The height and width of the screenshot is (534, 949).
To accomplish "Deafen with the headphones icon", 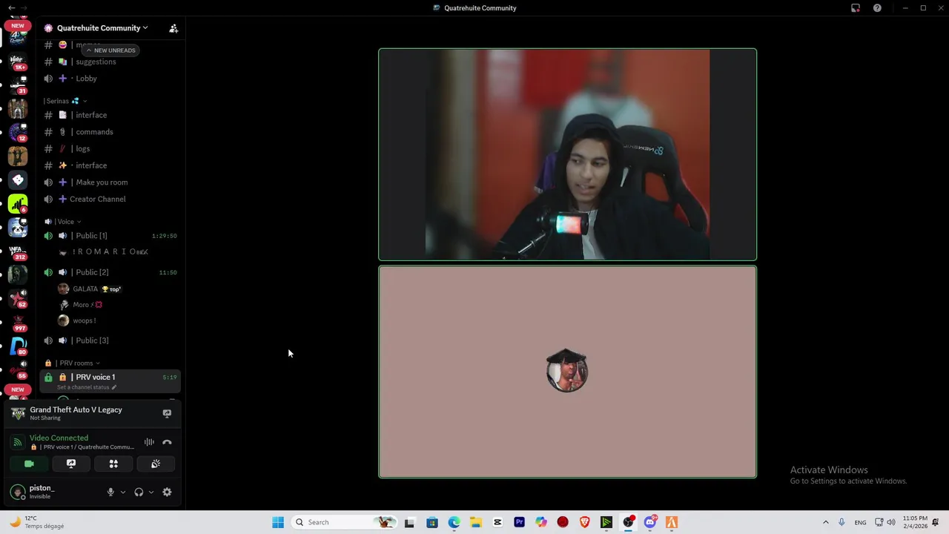I will 139,492.
